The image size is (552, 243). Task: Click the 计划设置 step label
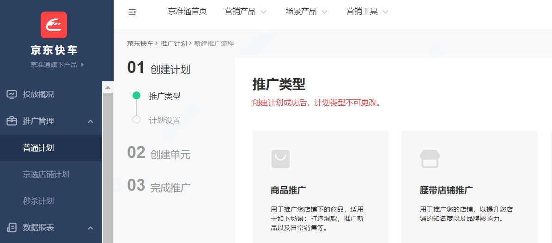click(x=165, y=121)
